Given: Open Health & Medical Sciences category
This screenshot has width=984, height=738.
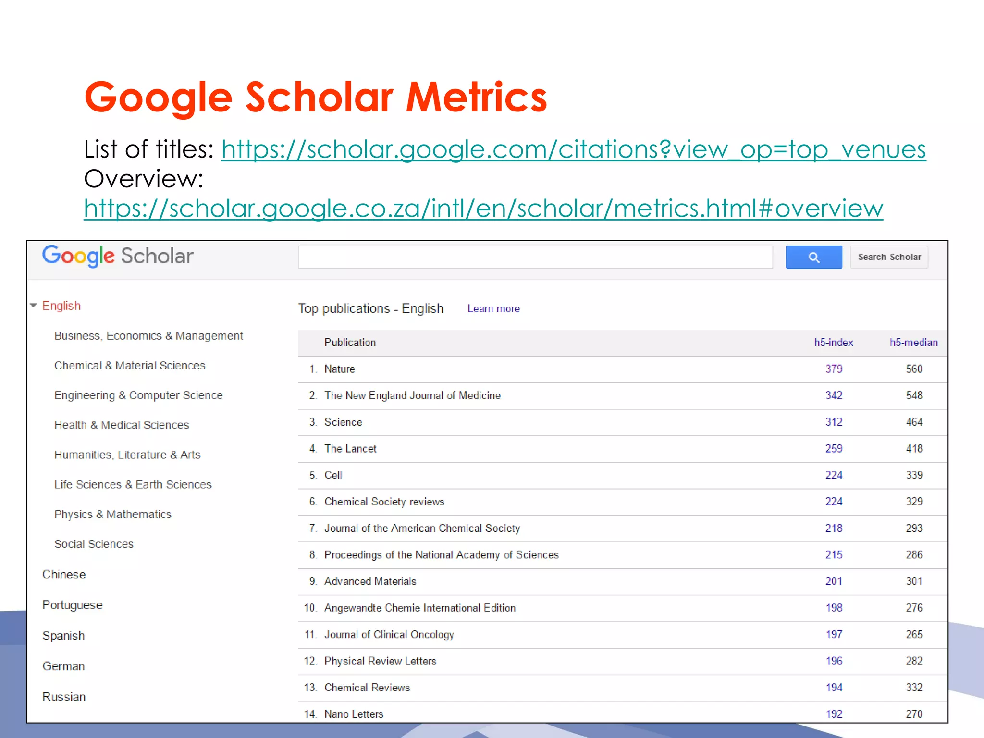Looking at the screenshot, I should click(x=122, y=425).
